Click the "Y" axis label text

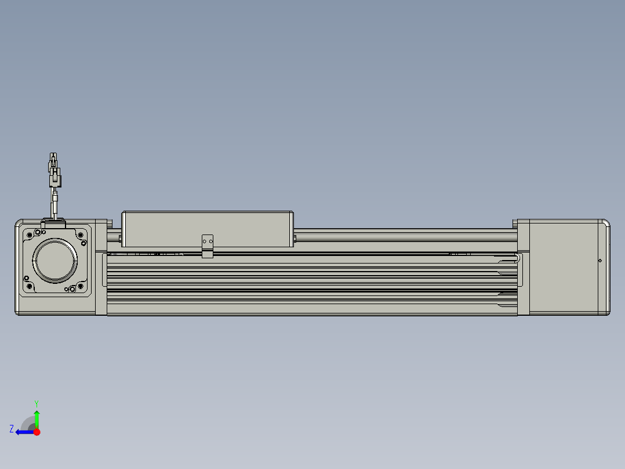(x=37, y=404)
